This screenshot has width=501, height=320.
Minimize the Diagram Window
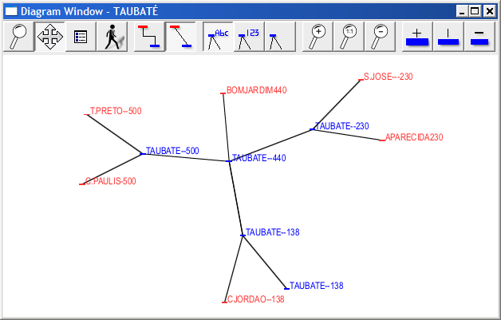(x=462, y=11)
